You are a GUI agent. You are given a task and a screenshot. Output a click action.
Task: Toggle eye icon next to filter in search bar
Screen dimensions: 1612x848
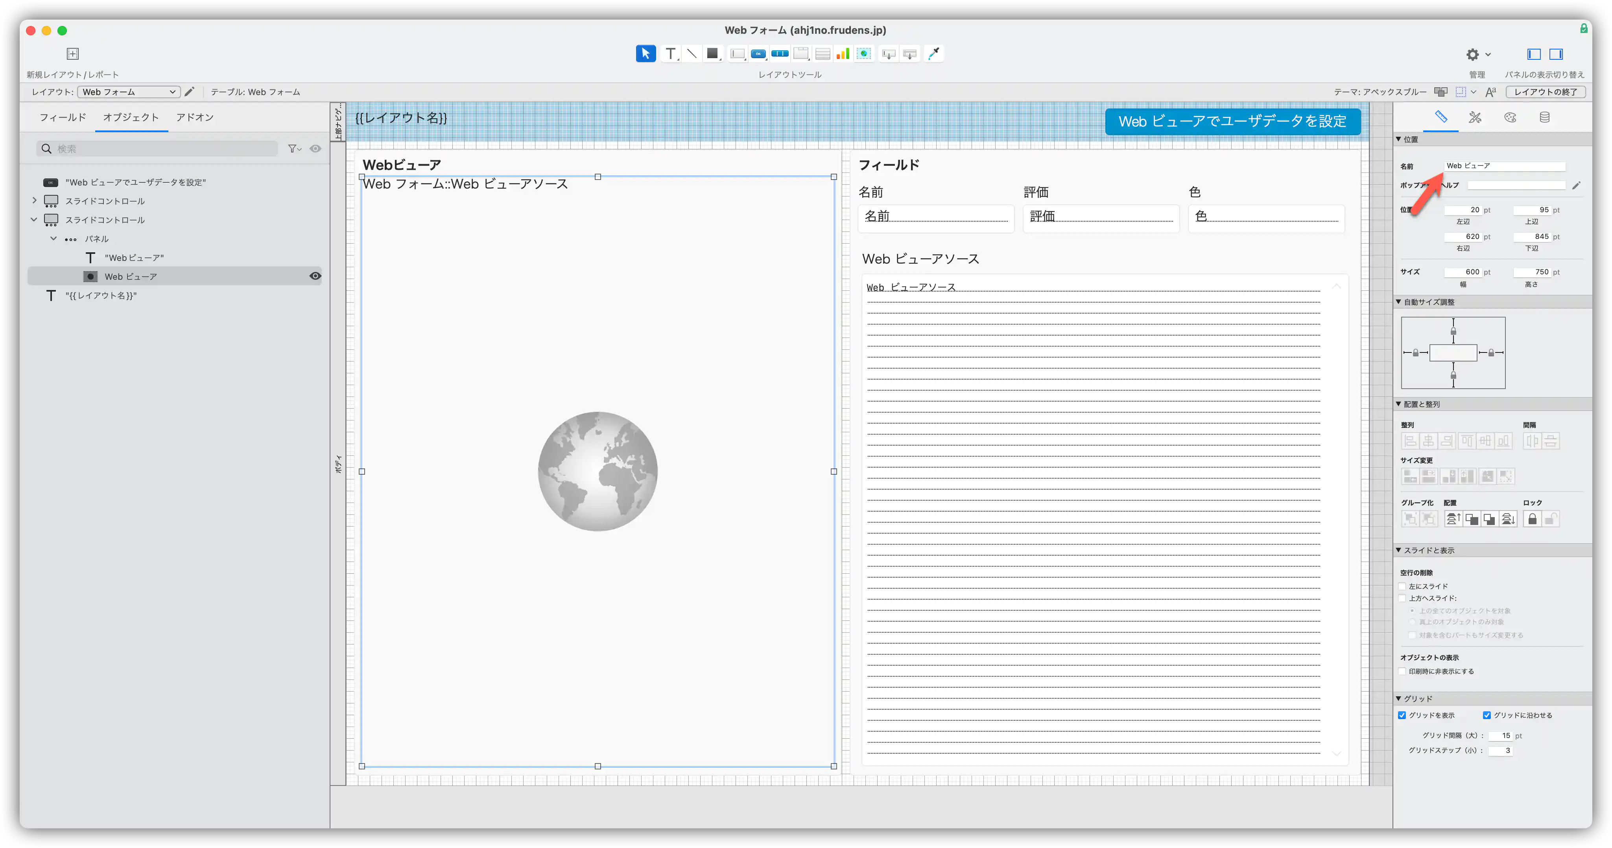click(315, 149)
